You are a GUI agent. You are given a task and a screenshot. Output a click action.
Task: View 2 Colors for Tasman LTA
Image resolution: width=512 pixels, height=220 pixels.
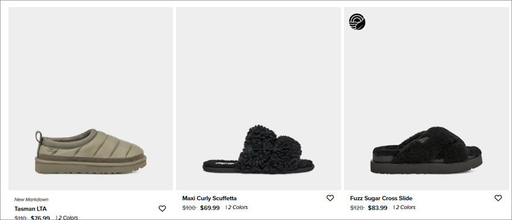point(68,218)
